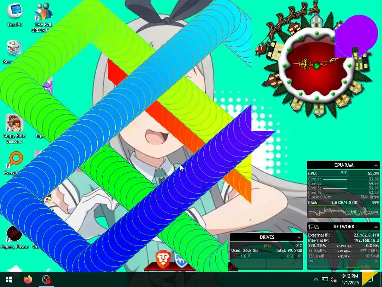382x287 pixels.
Task: Open the Recycle Bin icon
Action: tap(14, 52)
